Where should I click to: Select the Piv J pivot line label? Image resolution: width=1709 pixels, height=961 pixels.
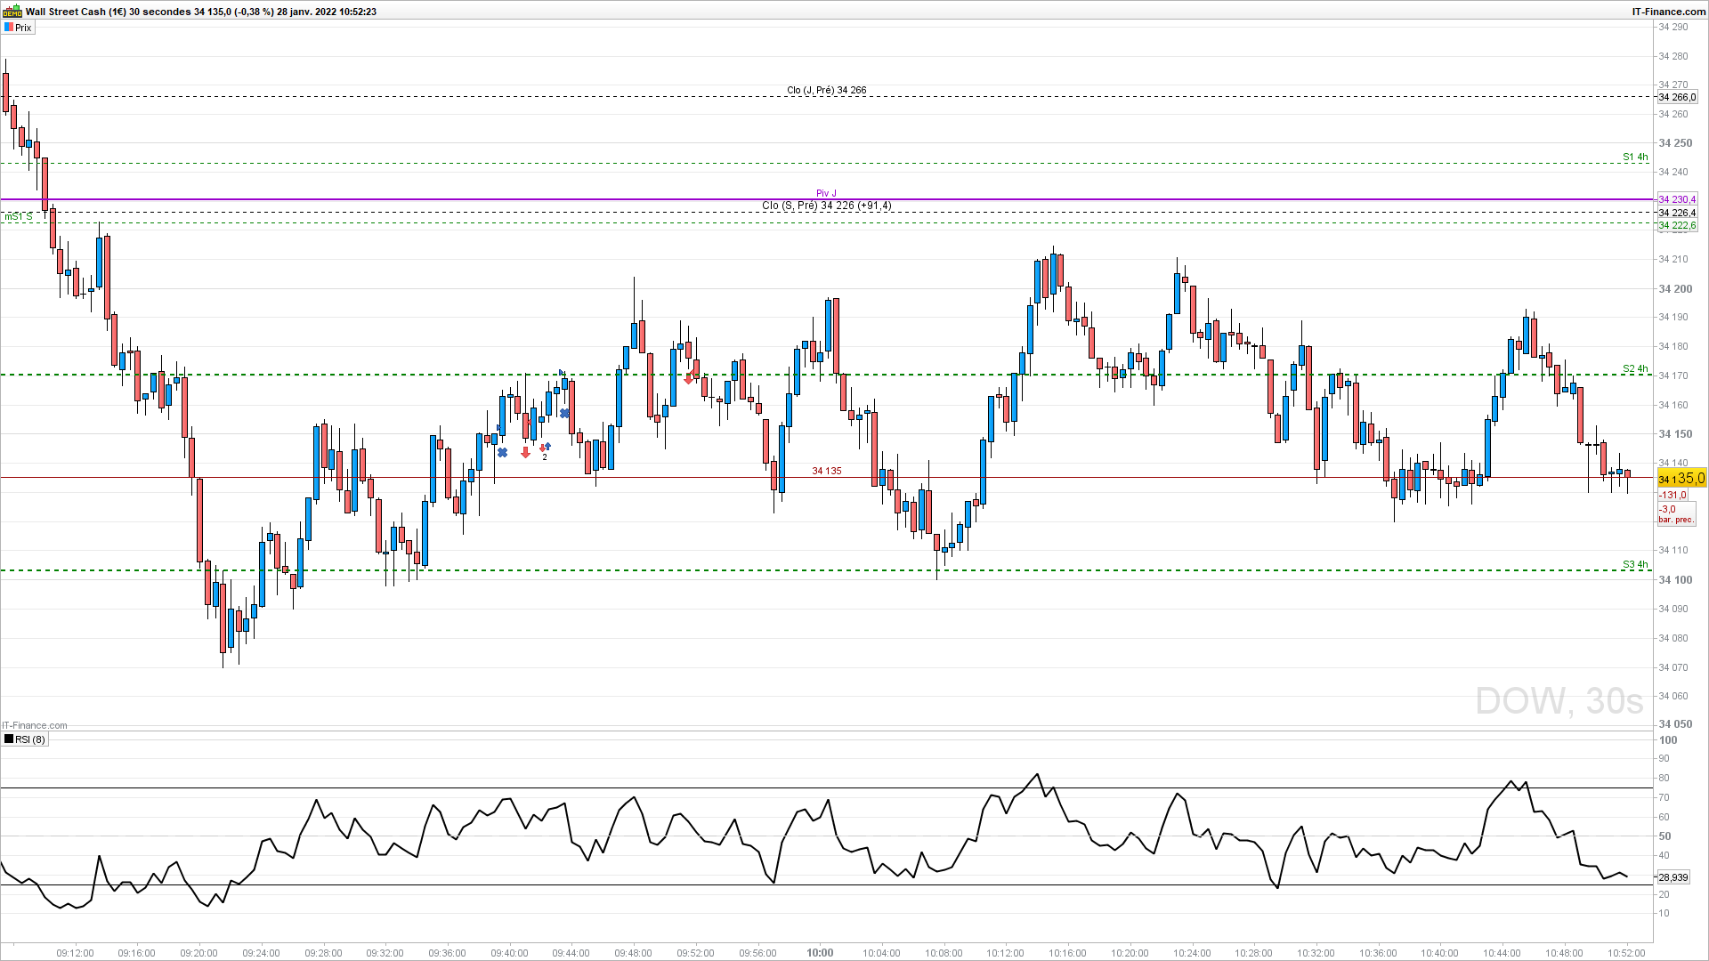826,193
